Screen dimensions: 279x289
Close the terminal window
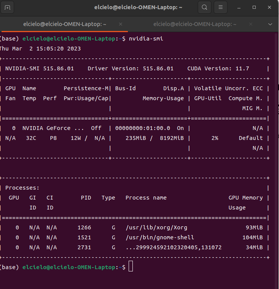point(269,7)
